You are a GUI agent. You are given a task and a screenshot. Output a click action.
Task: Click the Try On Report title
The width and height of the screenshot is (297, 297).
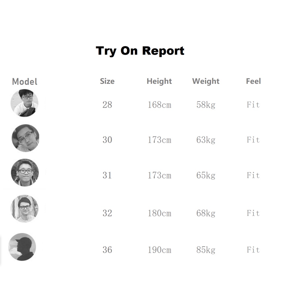140,51
